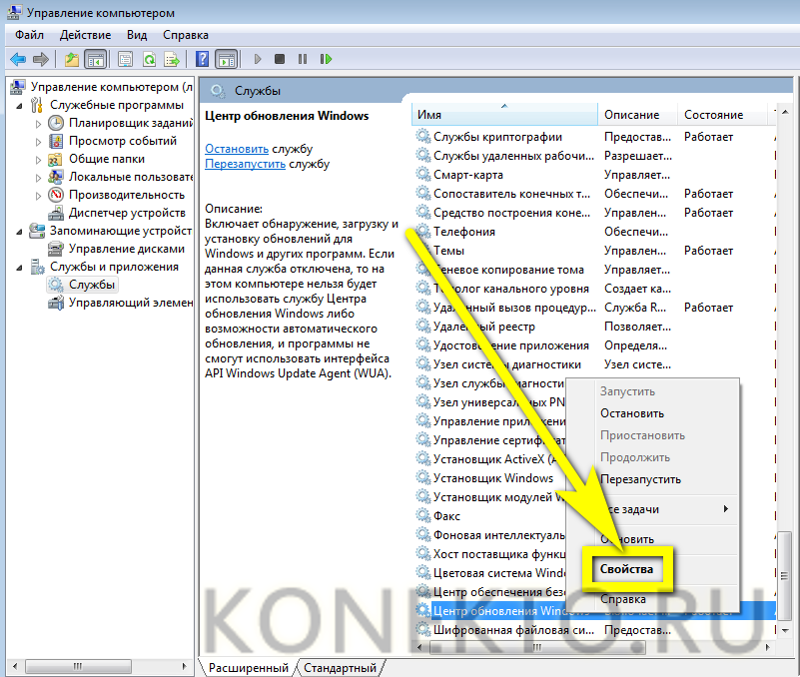The image size is (800, 677).
Task: Toggle the action pane show/hide button
Action: (x=226, y=59)
